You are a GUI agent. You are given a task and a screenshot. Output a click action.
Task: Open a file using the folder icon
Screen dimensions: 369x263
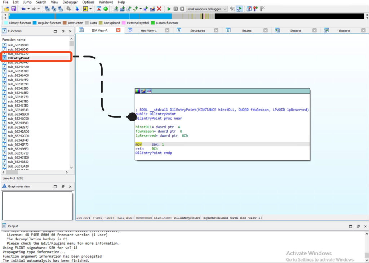tap(7, 9)
